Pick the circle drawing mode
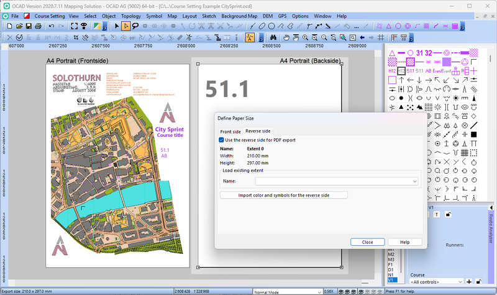 (271, 26)
